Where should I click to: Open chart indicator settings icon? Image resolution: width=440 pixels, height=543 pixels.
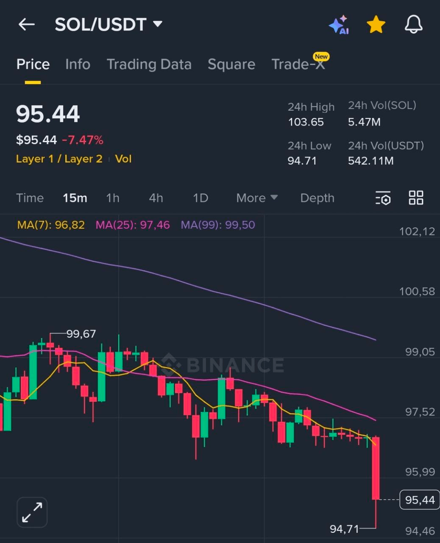383,198
